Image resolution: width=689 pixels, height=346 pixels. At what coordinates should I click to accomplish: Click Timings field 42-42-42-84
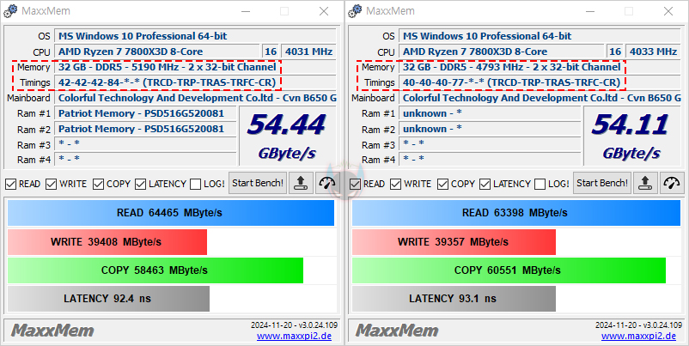point(195,82)
